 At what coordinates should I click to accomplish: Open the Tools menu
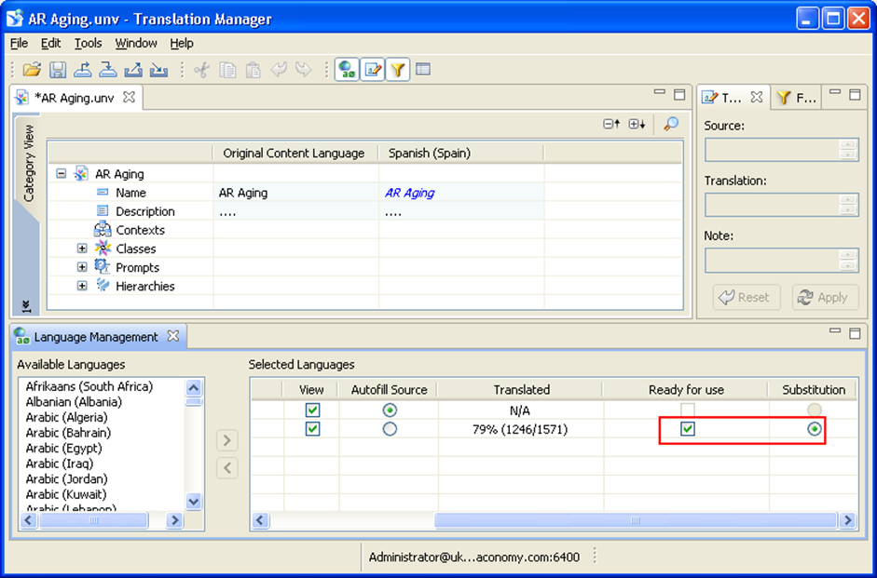coord(89,43)
